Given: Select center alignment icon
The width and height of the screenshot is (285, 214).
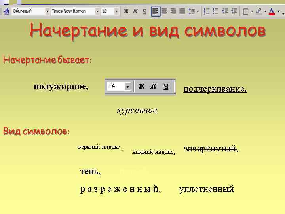Looking at the screenshot, I should 164,11.
